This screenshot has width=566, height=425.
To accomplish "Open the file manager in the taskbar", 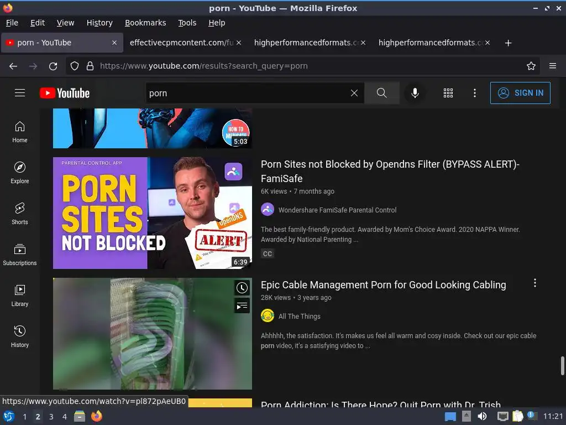I will coord(80,416).
